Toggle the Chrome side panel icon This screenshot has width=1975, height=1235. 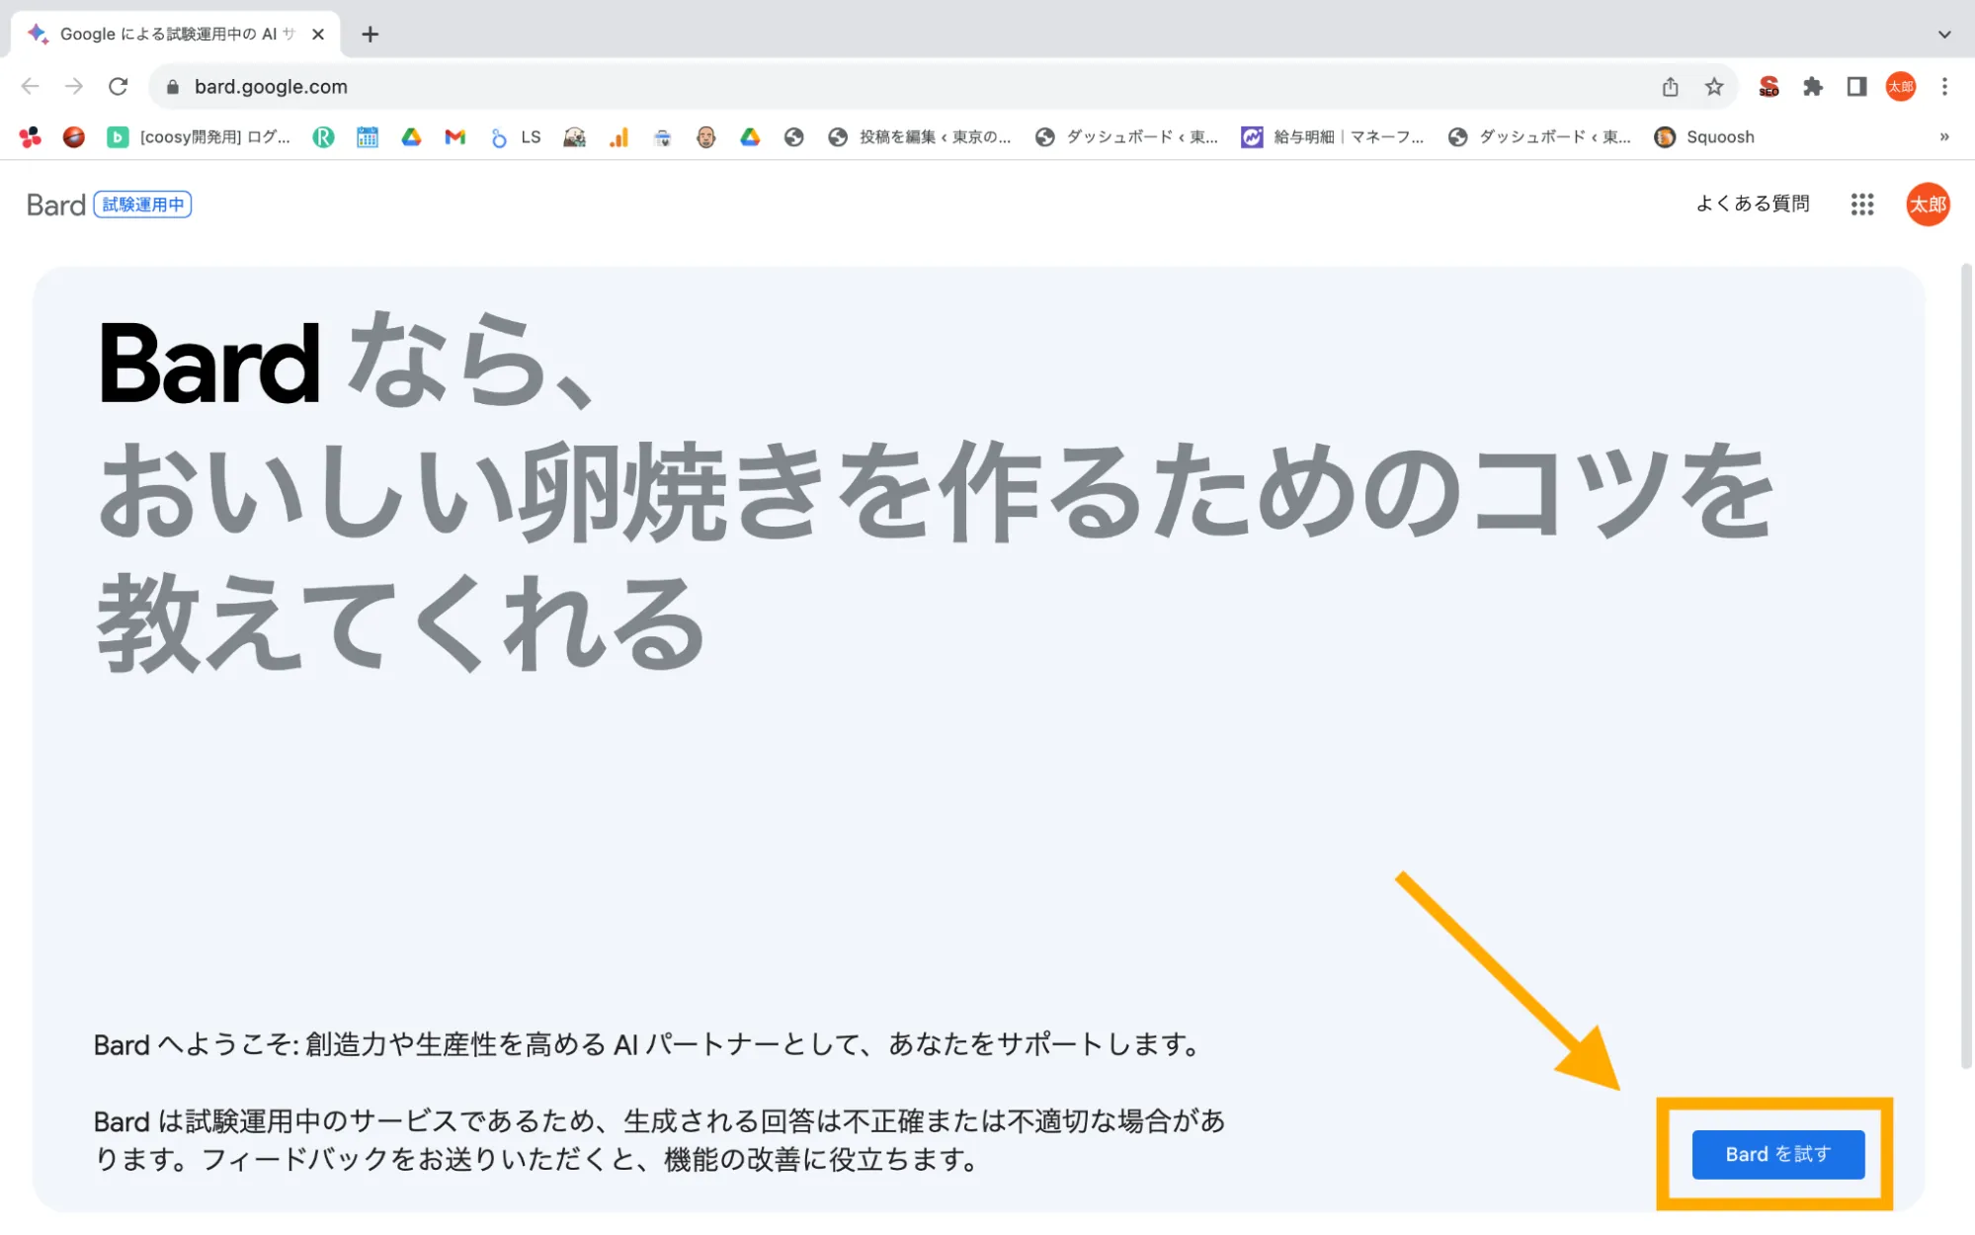pos(1856,87)
